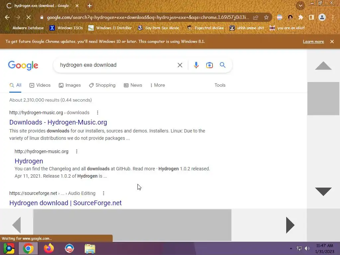Open the Windows ISOs bookmark

click(x=66, y=28)
